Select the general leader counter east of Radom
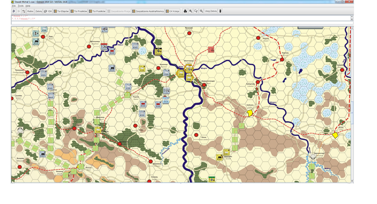The height and width of the screenshot is (204, 377). click(x=166, y=91)
